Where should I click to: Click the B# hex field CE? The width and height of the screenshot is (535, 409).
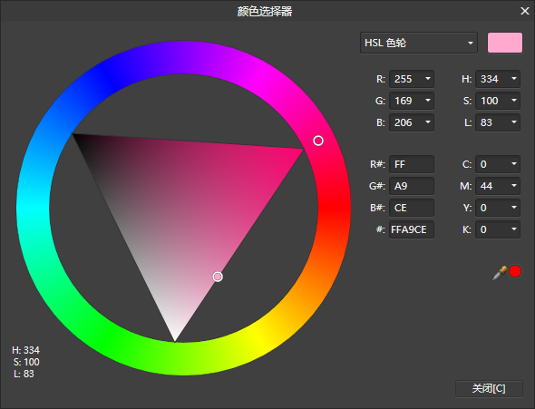click(x=412, y=208)
